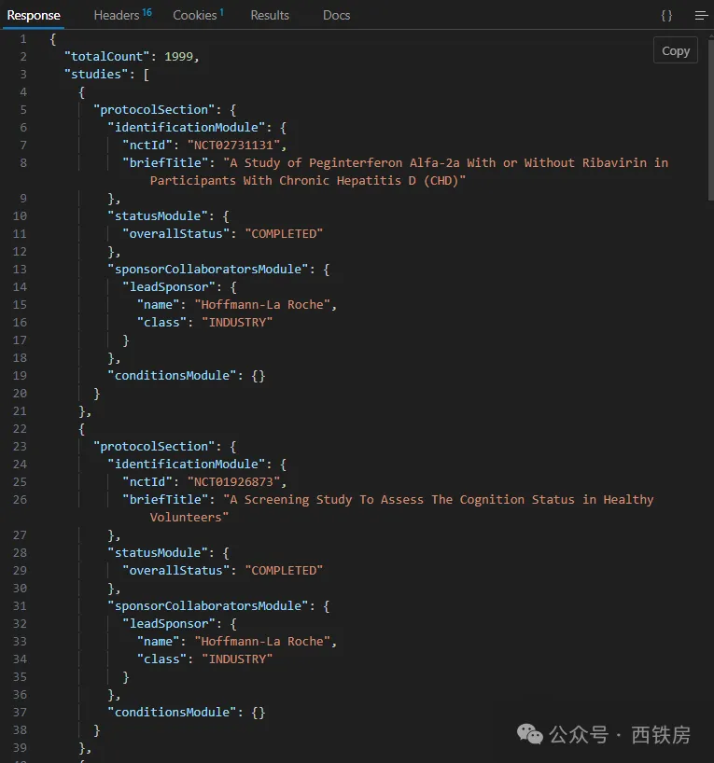Click line number 5 in the gutter
714x763 pixels.
pyautogui.click(x=22, y=109)
